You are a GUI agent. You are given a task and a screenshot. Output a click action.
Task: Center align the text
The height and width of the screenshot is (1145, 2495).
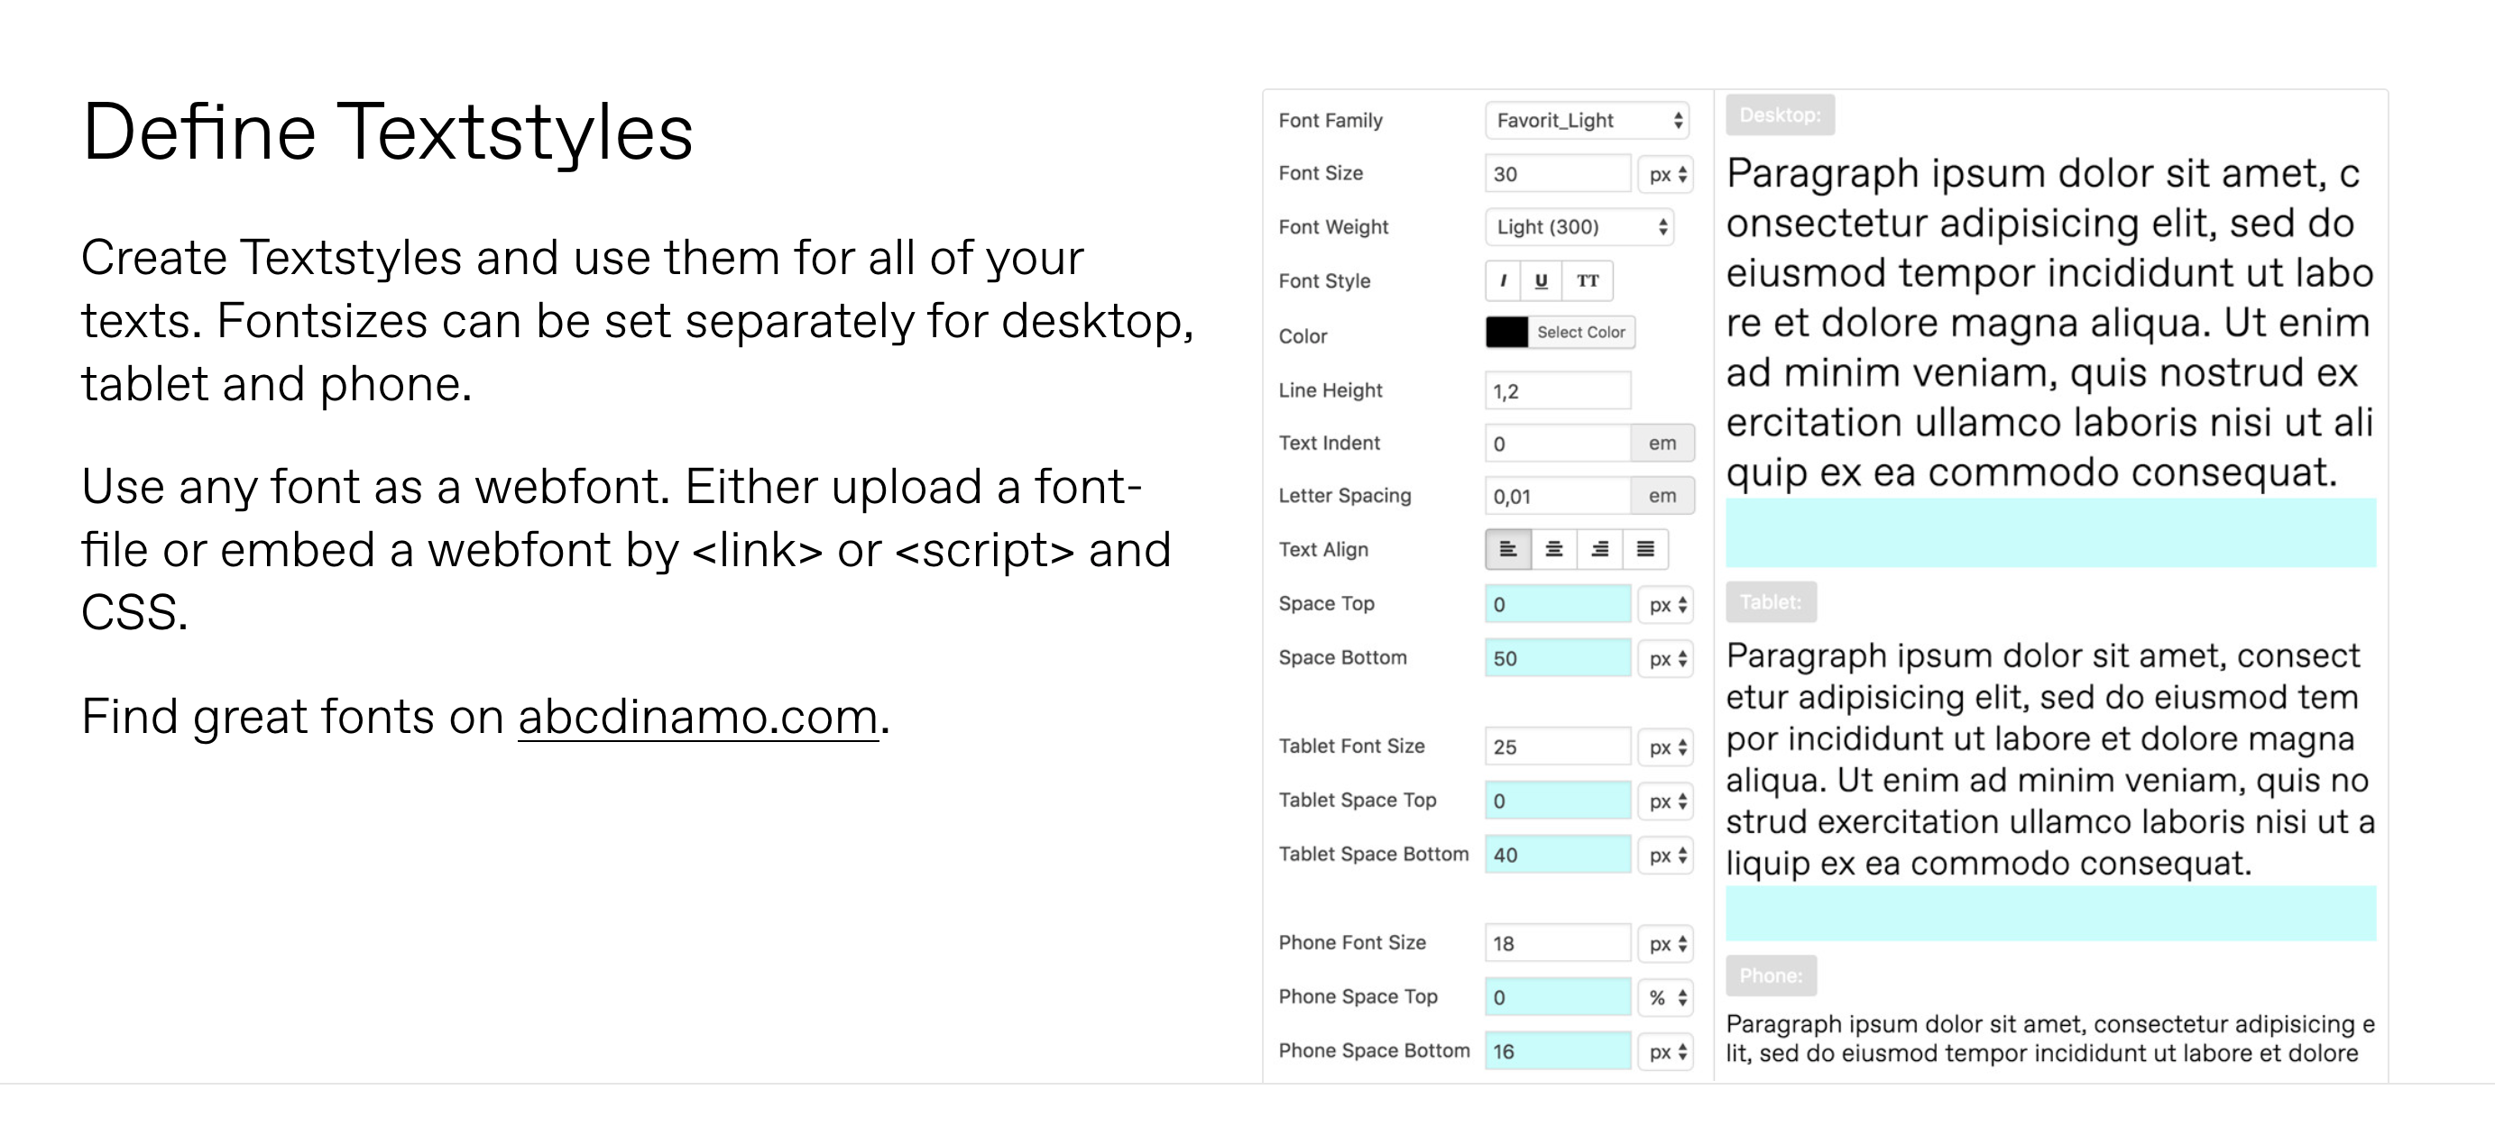(1553, 550)
